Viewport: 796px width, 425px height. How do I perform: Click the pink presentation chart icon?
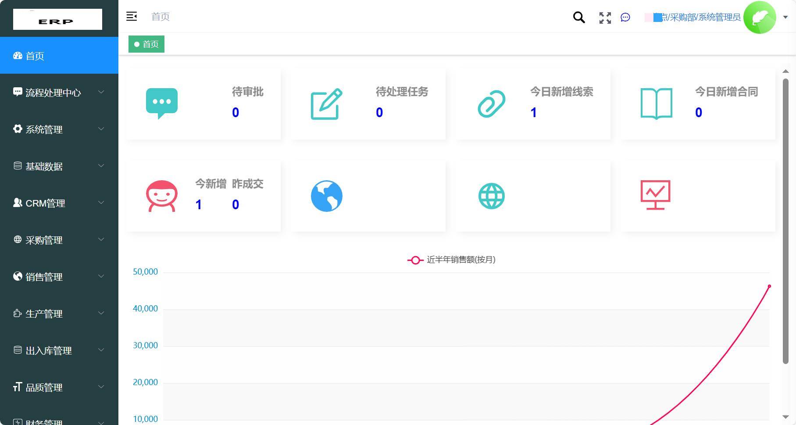(x=656, y=195)
